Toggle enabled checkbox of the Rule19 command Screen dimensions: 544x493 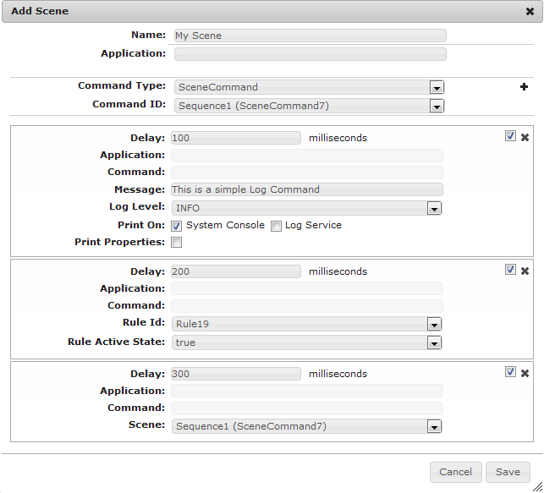click(x=510, y=270)
